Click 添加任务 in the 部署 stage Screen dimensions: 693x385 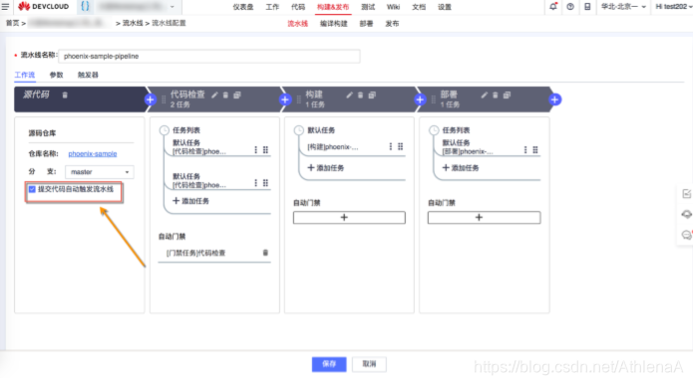[x=461, y=168]
